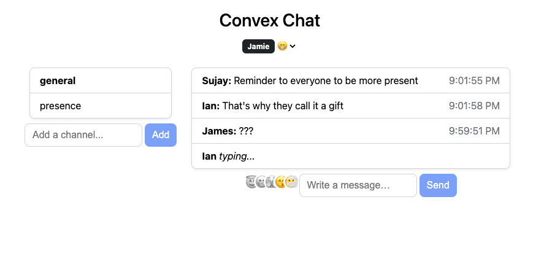Switch to the general channel
Viewport: 536px width, 264px height.
101,80
